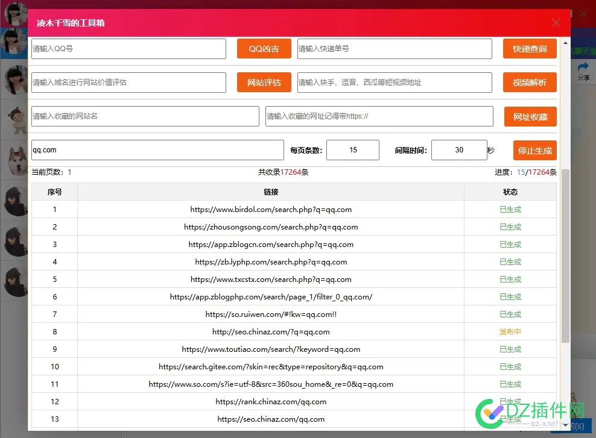Open the zhousongsong.com search link
Image resolution: width=596 pixels, height=438 pixels.
271,227
